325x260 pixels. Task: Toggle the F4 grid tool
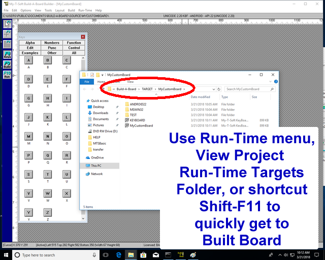7,43
